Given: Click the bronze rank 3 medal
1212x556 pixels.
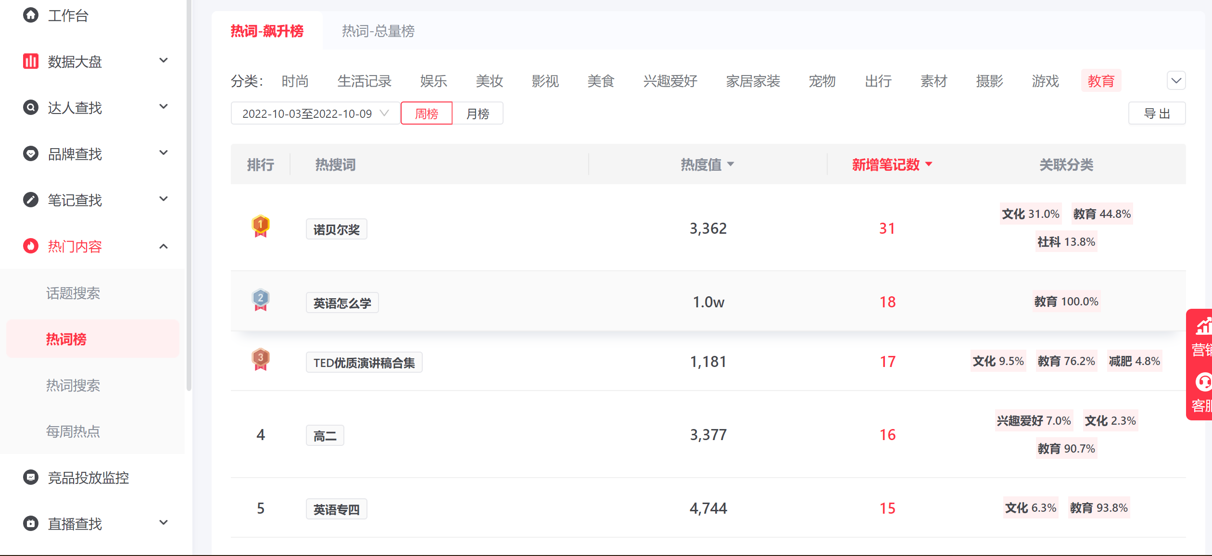Looking at the screenshot, I should (x=261, y=359).
